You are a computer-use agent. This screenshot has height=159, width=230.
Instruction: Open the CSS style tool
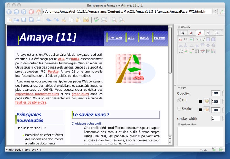click(x=86, y=20)
